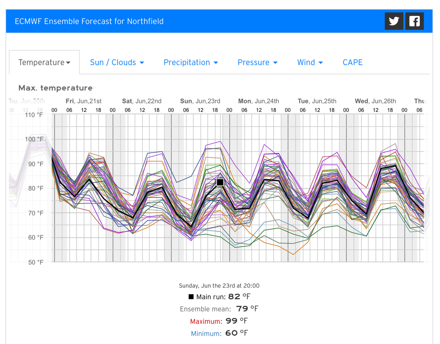Image resolution: width=440 pixels, height=344 pixels.
Task: Open the Wind tab
Action: click(x=310, y=63)
